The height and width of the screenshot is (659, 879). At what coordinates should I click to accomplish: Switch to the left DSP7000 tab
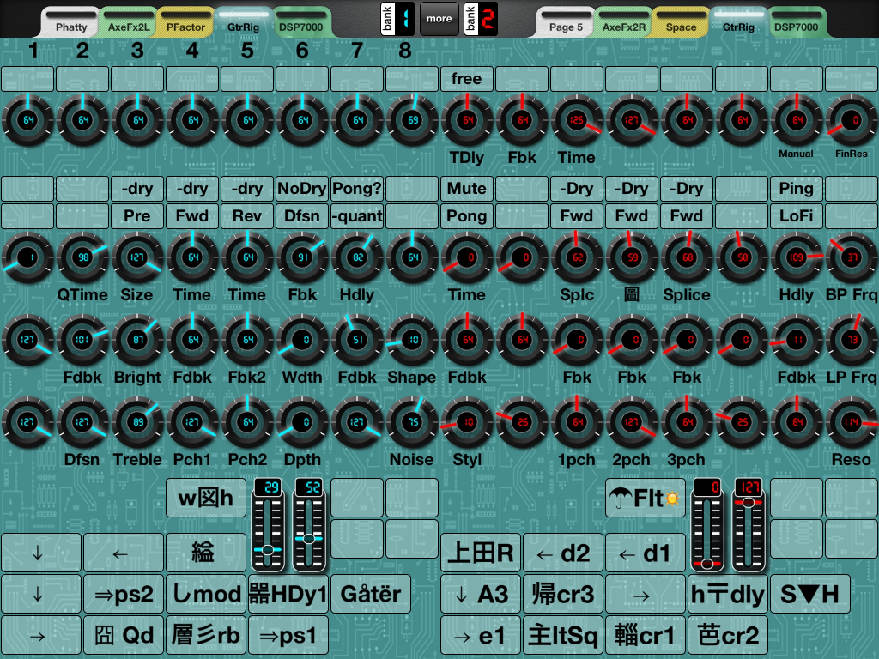(301, 22)
